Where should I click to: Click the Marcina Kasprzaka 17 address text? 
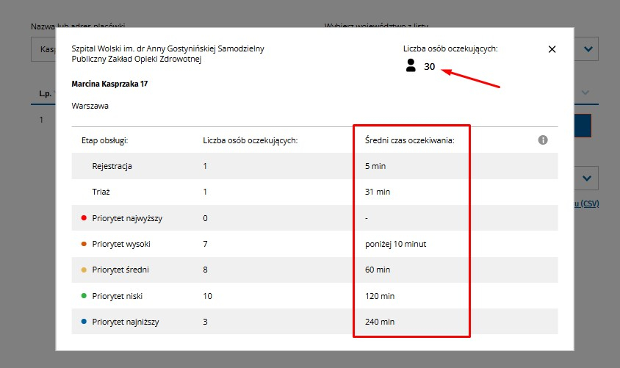pos(109,84)
